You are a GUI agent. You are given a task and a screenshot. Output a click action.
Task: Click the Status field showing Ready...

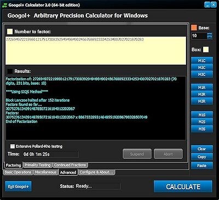pos(97,186)
